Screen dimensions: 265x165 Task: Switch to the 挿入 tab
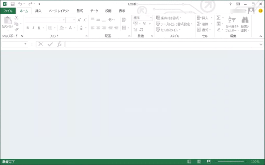point(39,11)
